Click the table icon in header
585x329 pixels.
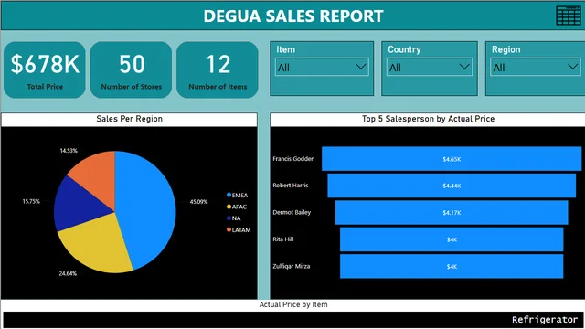(568, 16)
